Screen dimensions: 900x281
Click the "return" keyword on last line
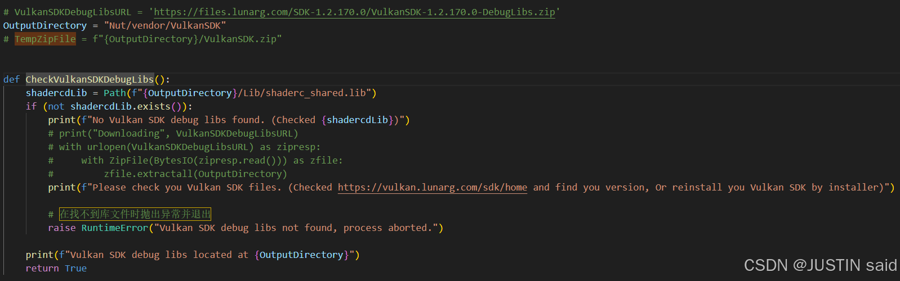(42, 268)
